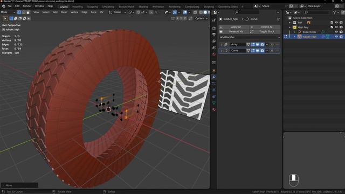Open Curve modifier extra options dropdown
The image size is (345, 194).
coord(267,51)
